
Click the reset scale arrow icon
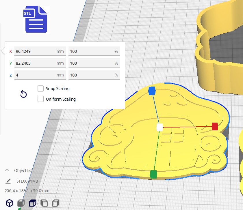click(x=23, y=94)
